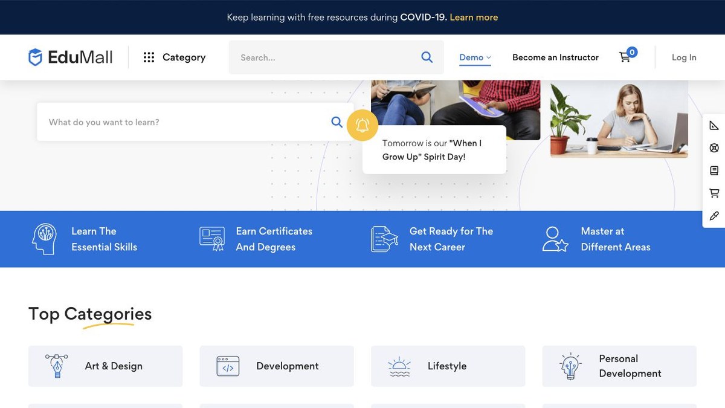This screenshot has height=408, width=725.
Task: Click the yellow notification bell icon
Action: point(362,126)
